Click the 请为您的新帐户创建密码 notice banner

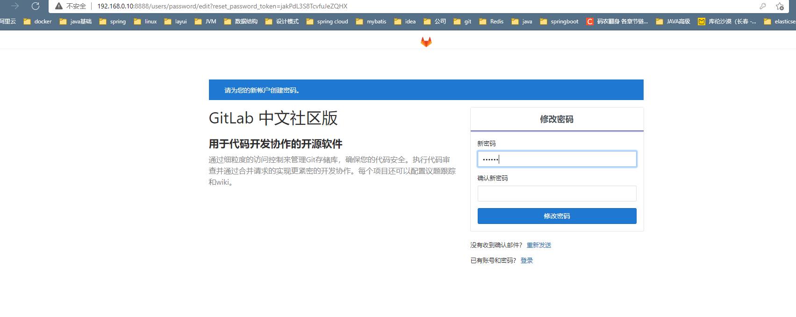click(x=426, y=90)
